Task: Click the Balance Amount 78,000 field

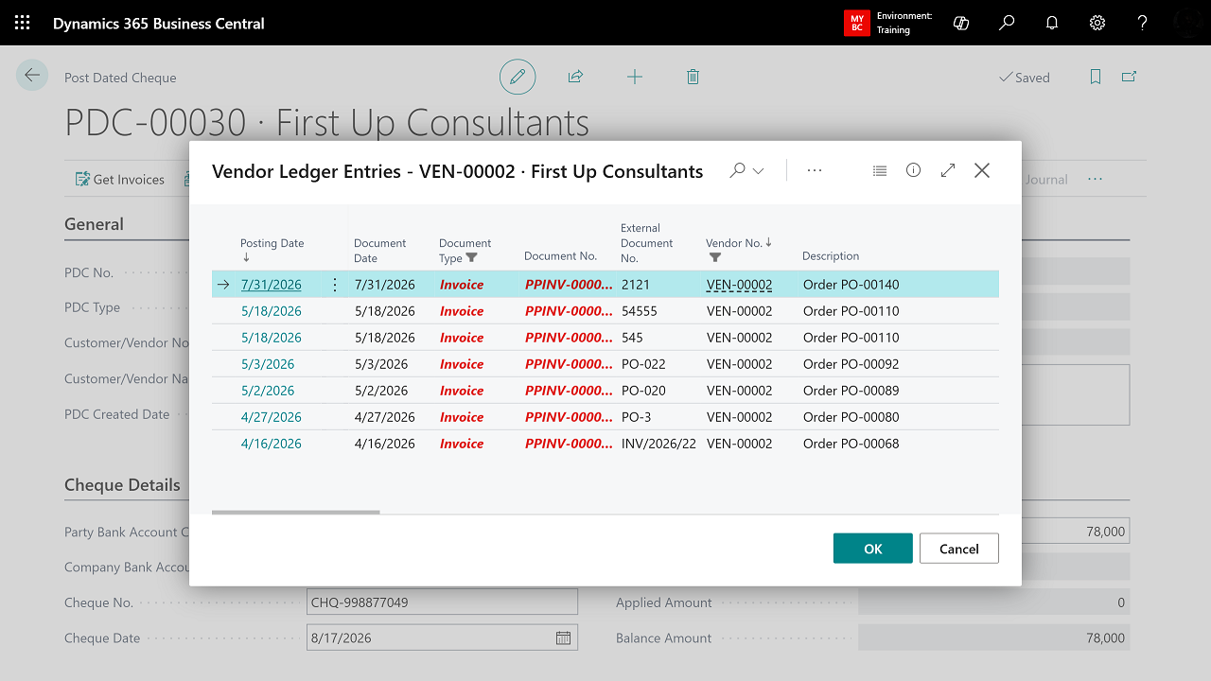Action: coord(993,638)
